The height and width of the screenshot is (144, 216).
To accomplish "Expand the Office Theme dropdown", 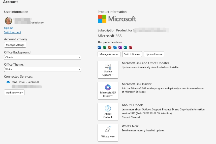I will 43,69.
